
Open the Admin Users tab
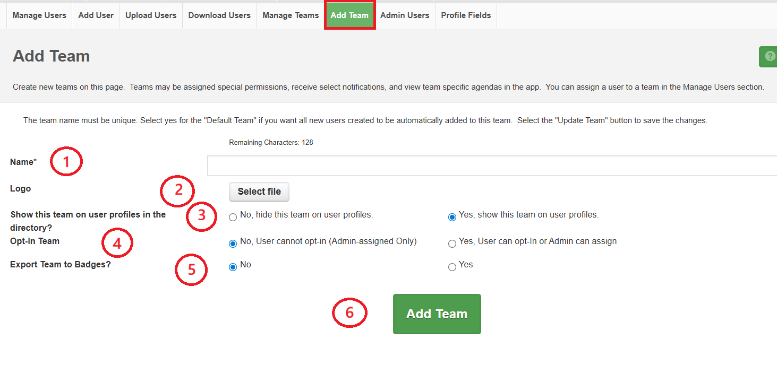pyautogui.click(x=405, y=15)
